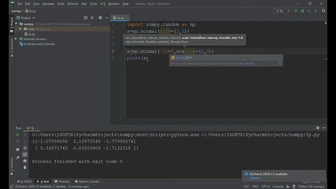The height and width of the screenshot is (189, 336).
Task: Open the Navigate menu
Action: (x=48, y=4)
